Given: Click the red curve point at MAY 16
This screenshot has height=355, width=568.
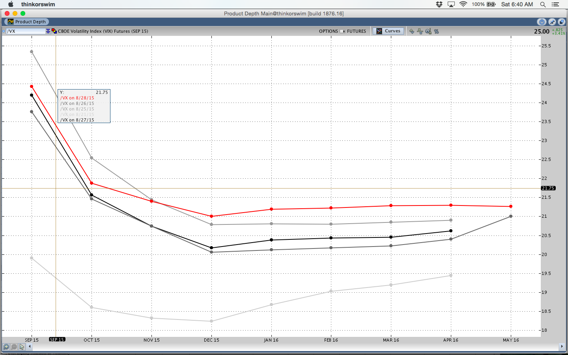Looking at the screenshot, I should click(511, 206).
